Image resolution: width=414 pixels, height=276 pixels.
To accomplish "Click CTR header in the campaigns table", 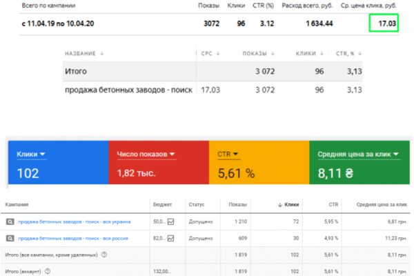I will pyautogui.click(x=333, y=204).
